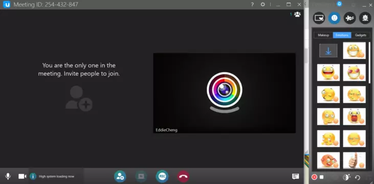The width and height of the screenshot is (374, 184).
Task: Select the EddieCheng video preview
Action: tap(224, 93)
